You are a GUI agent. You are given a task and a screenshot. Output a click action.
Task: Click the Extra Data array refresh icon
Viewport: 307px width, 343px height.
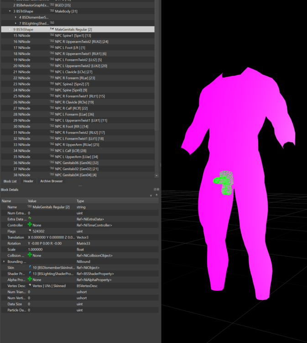pyautogui.click(x=30, y=219)
